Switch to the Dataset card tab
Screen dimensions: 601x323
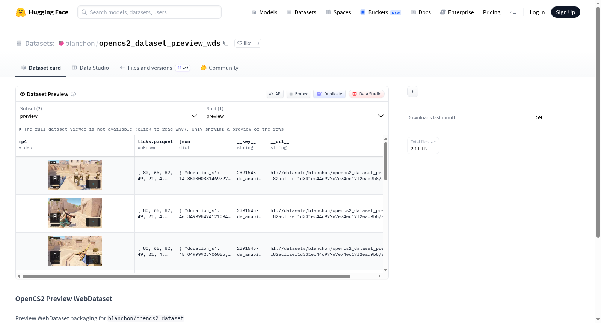coord(41,68)
